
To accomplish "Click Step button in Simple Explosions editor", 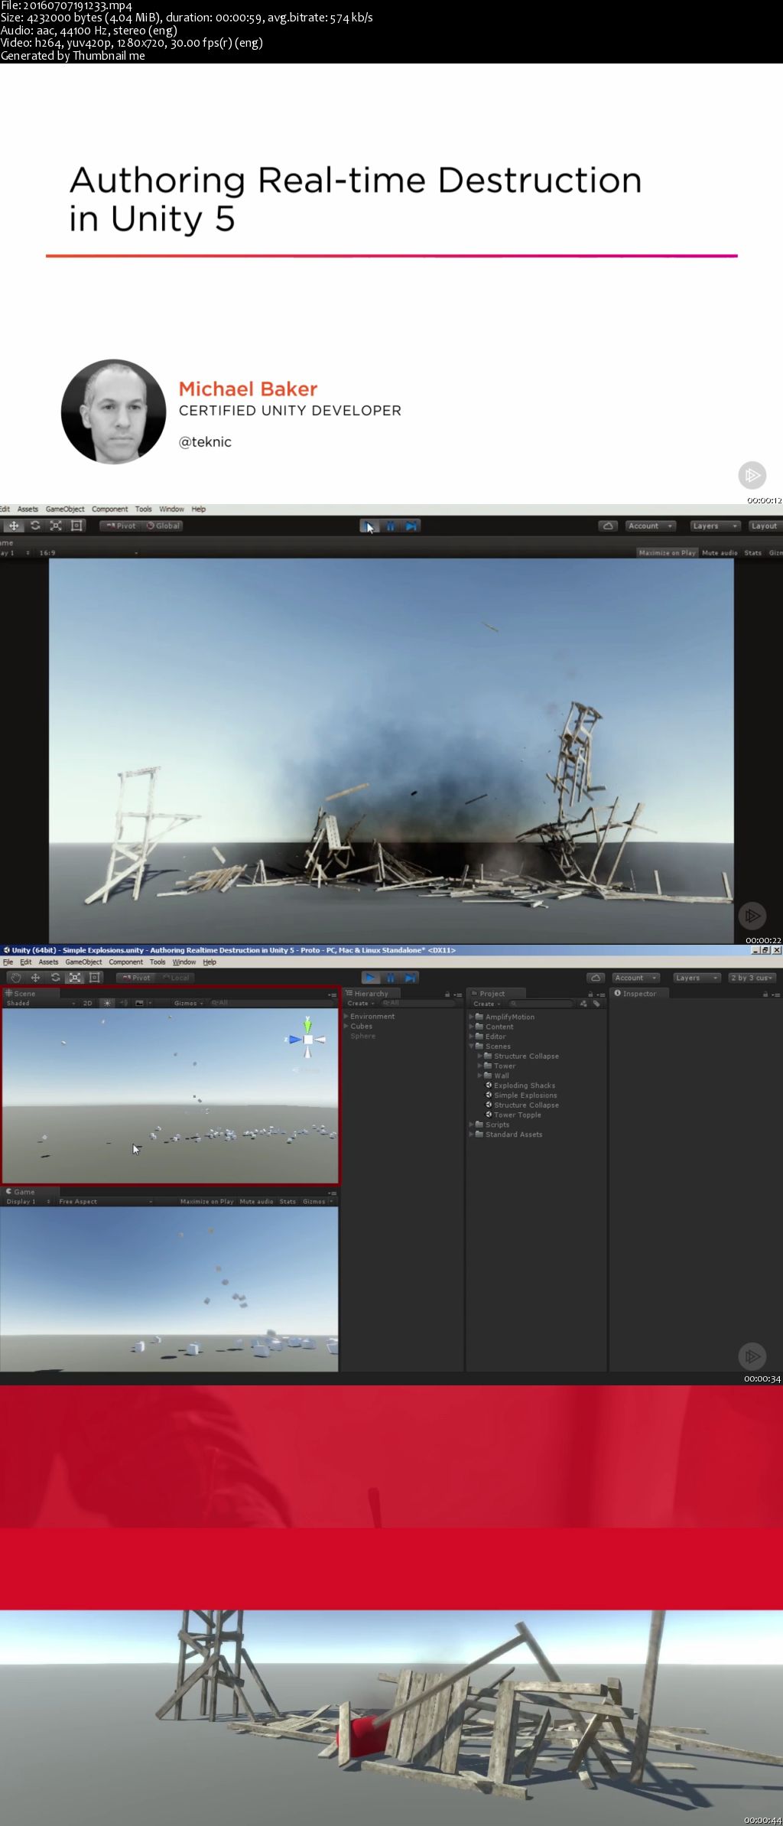I will tap(410, 978).
